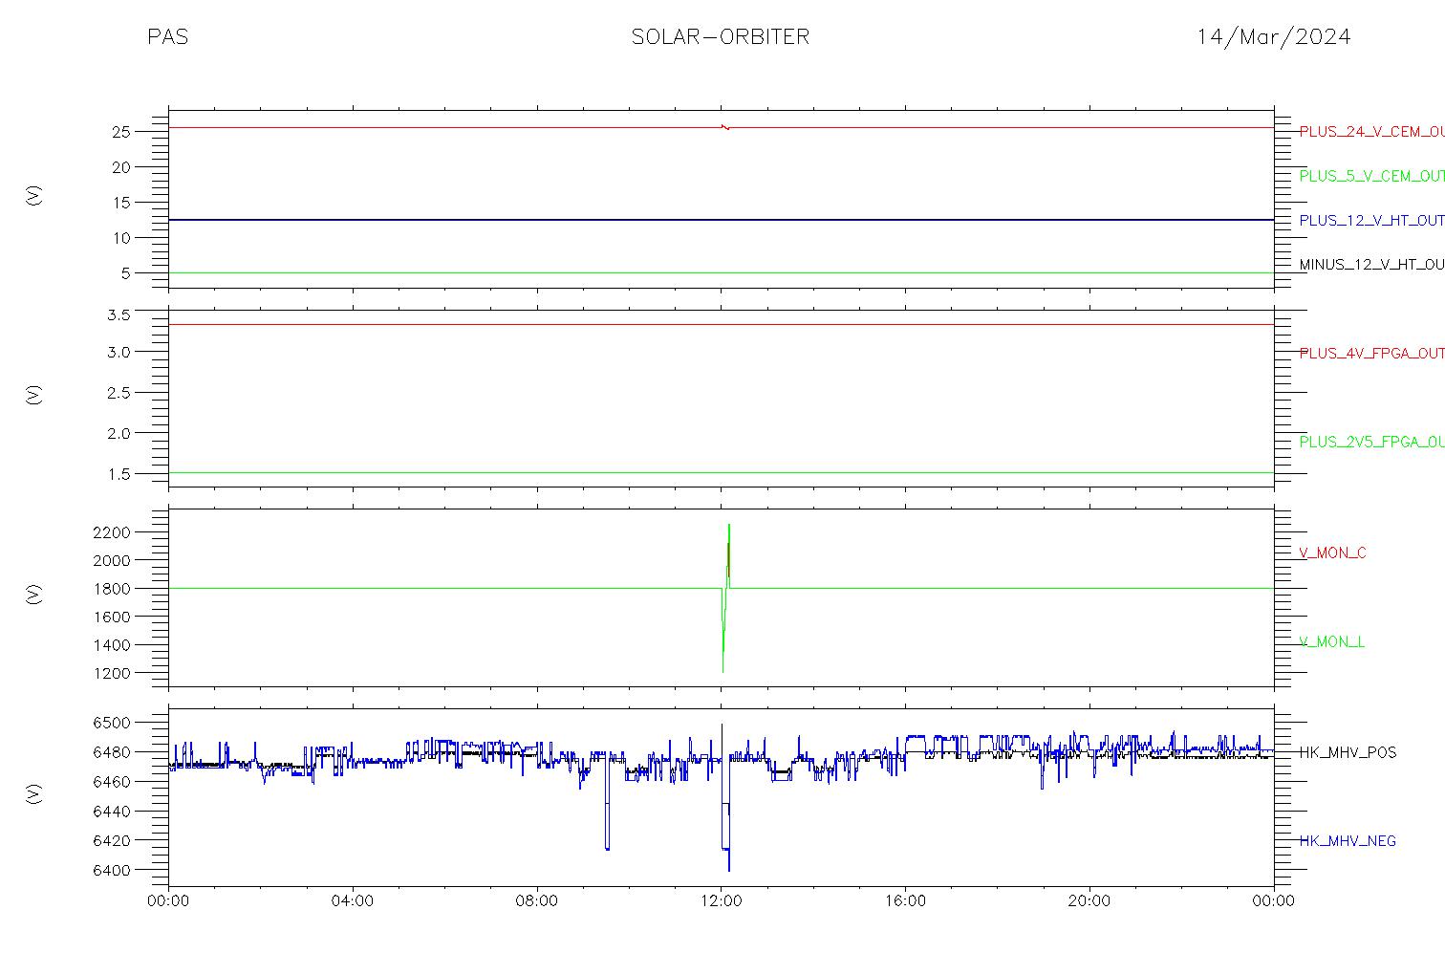This screenshot has width=1445, height=975.
Task: Click the V_MON_L legend label
Action: point(1331,642)
